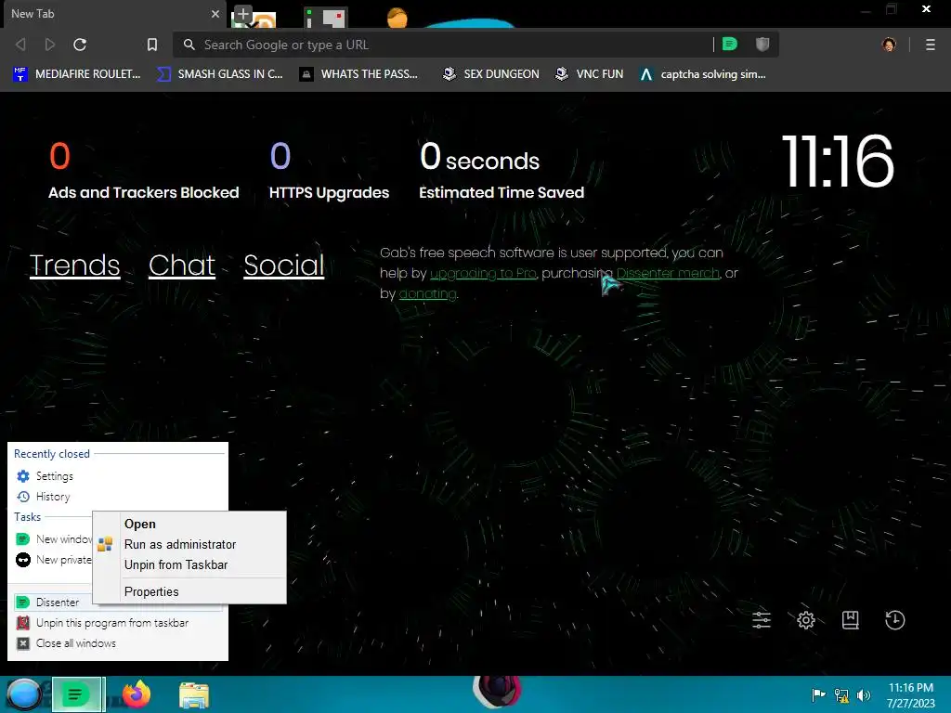
Task: Bookmark this page with the bookmark icon
Action: click(x=152, y=45)
